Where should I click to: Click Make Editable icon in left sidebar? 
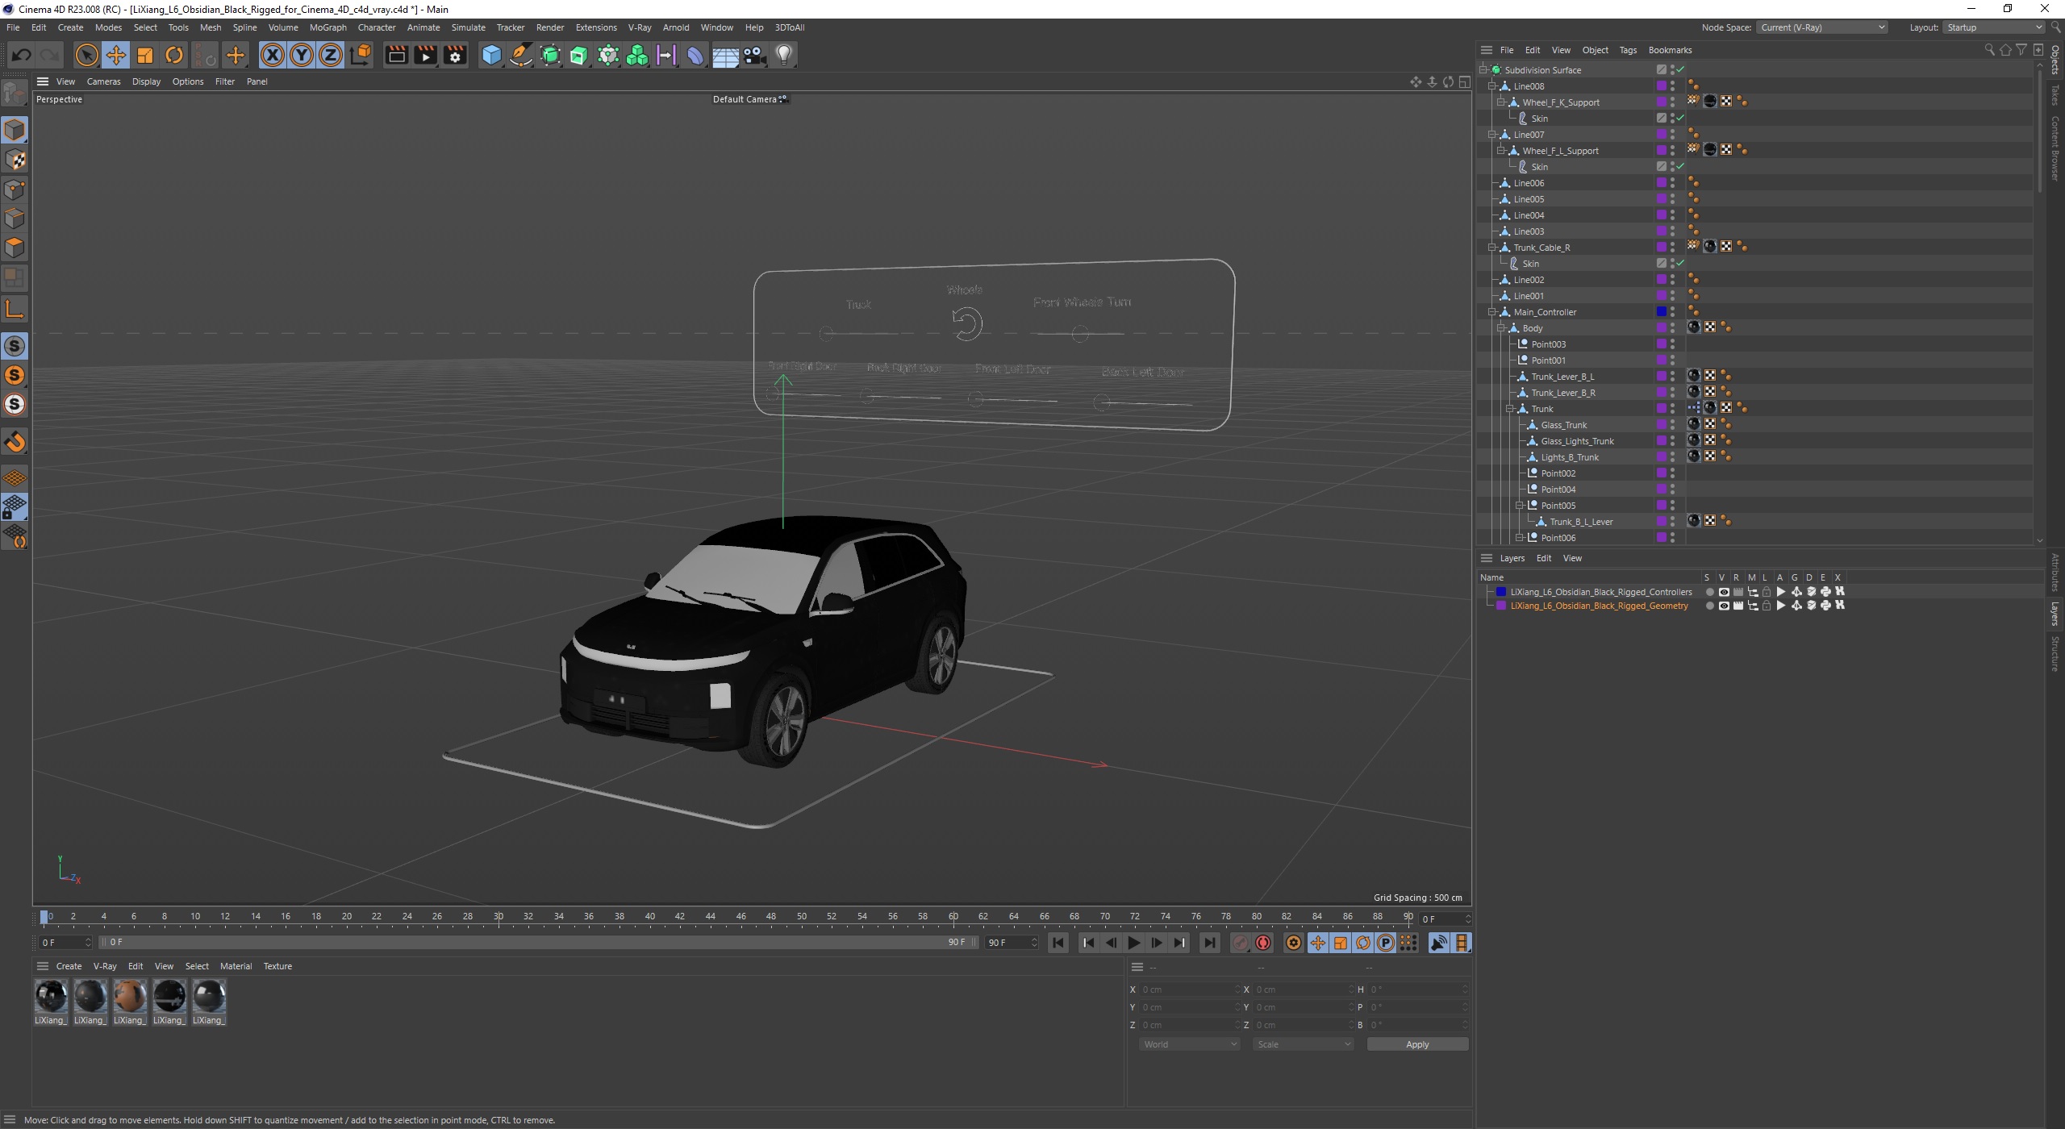15,94
